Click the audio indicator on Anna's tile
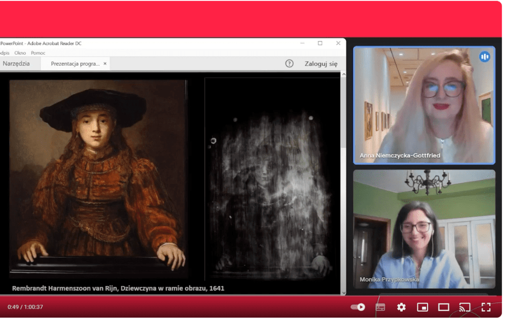 (484, 57)
